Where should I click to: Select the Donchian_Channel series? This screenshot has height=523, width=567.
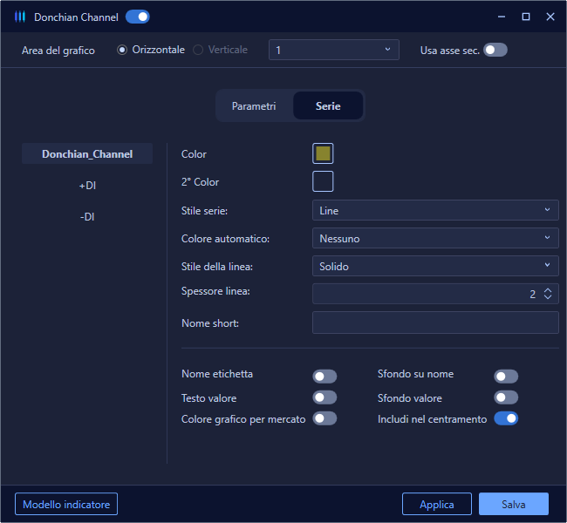(x=87, y=154)
